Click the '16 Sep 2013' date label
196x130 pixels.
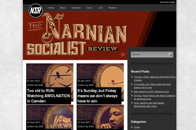coord(34,122)
